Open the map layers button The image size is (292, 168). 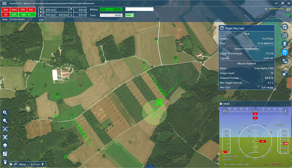click(5, 145)
